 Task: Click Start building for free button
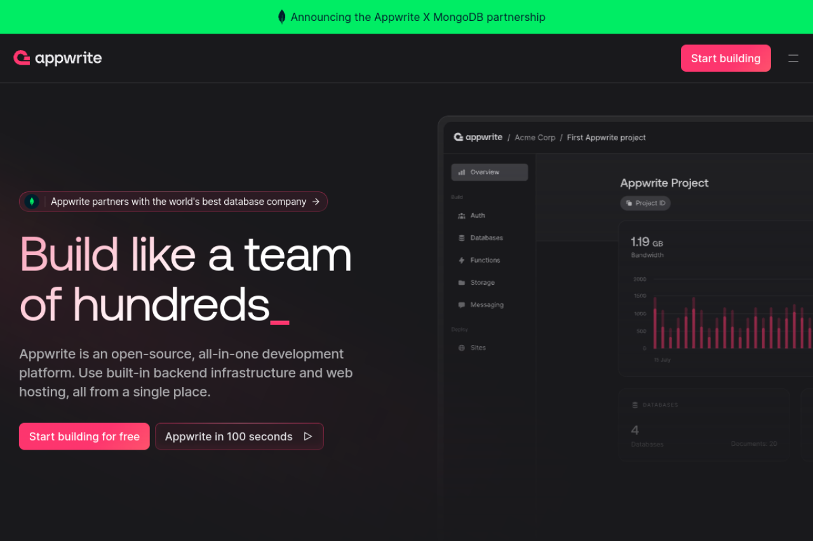point(84,436)
